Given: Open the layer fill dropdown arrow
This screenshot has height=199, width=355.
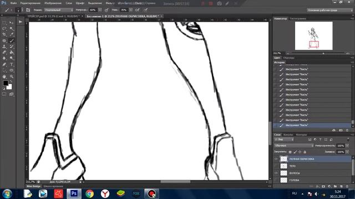Looking at the screenshot, I should 347,152.
